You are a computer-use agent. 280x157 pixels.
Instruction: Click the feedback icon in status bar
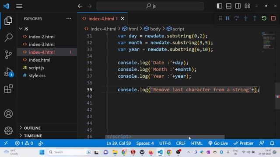tap(262, 143)
